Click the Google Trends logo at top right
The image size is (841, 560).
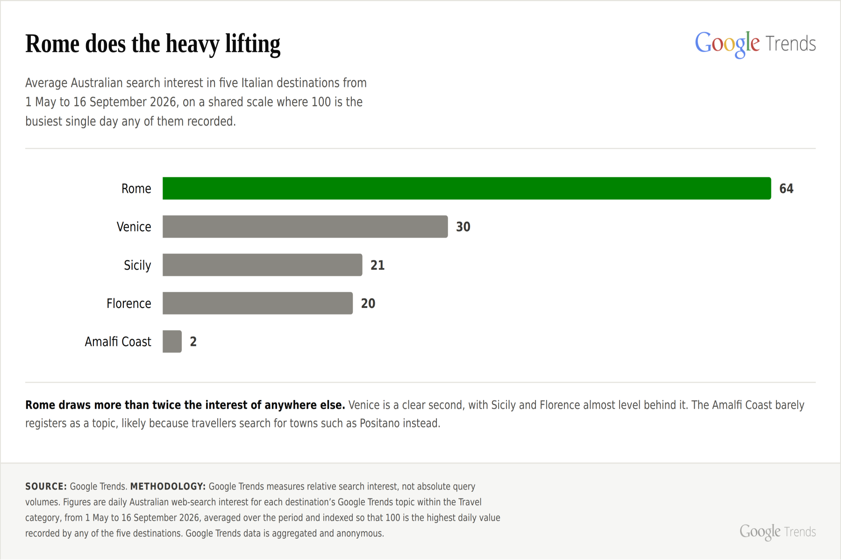(755, 44)
